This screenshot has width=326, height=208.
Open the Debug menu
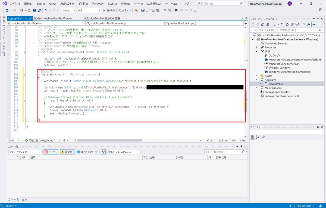tap(98, 4)
